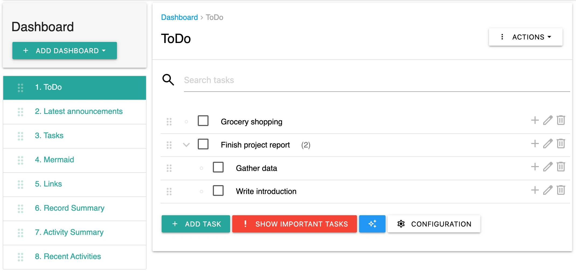Viewport: 576px width, 273px height.
Task: Click Dashboard breadcrumb link
Action: coord(179,17)
